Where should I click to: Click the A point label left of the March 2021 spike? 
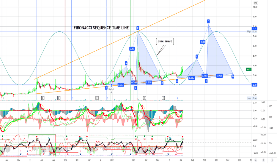coord(126,63)
